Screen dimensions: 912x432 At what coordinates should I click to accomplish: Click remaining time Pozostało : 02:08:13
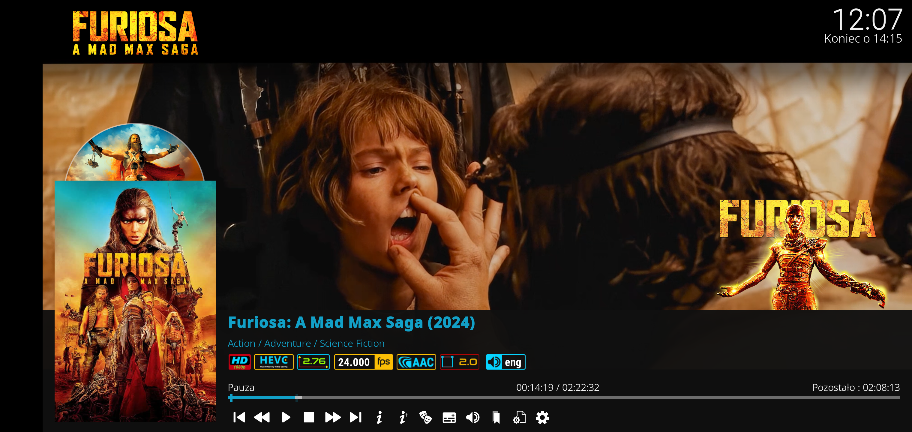pyautogui.click(x=856, y=387)
